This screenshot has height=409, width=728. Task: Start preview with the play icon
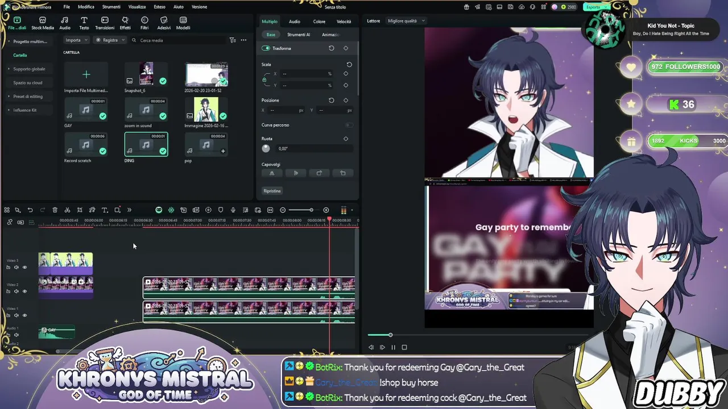tap(382, 347)
